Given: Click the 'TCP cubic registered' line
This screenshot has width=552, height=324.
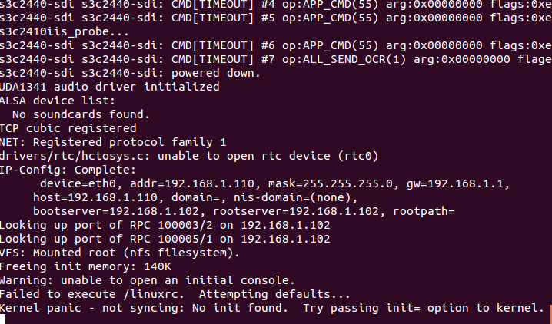Looking at the screenshot, I should (x=68, y=128).
